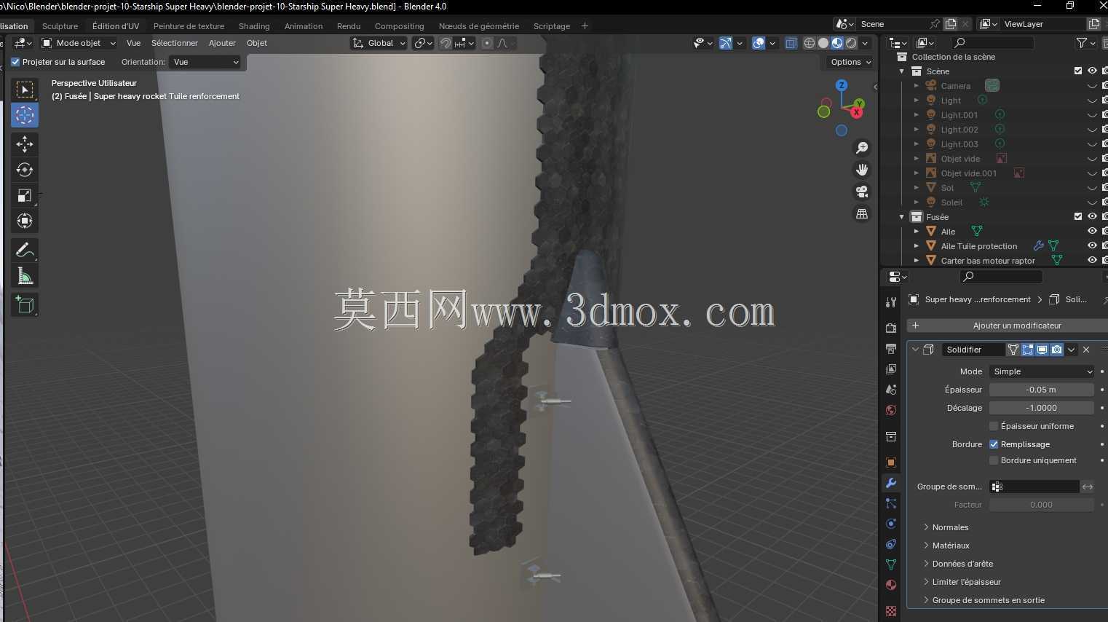Image resolution: width=1108 pixels, height=622 pixels.
Task: Toggle Solidifier edit mode display
Action: coord(1028,350)
